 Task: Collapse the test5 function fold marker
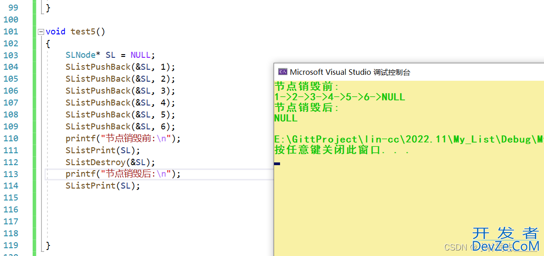[x=42, y=32]
